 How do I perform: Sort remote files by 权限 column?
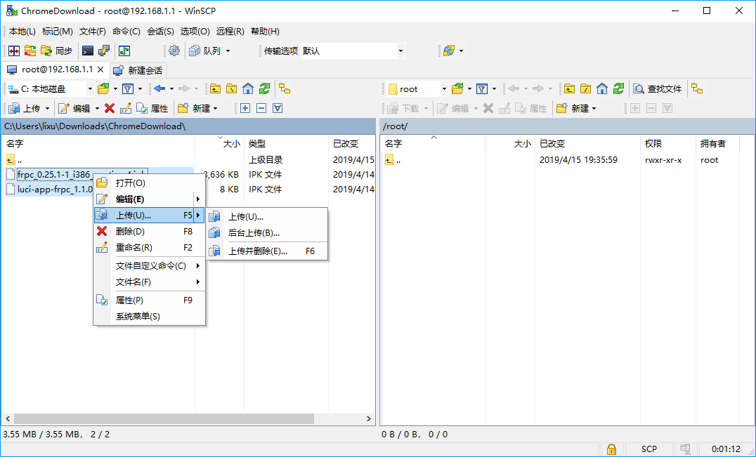668,143
